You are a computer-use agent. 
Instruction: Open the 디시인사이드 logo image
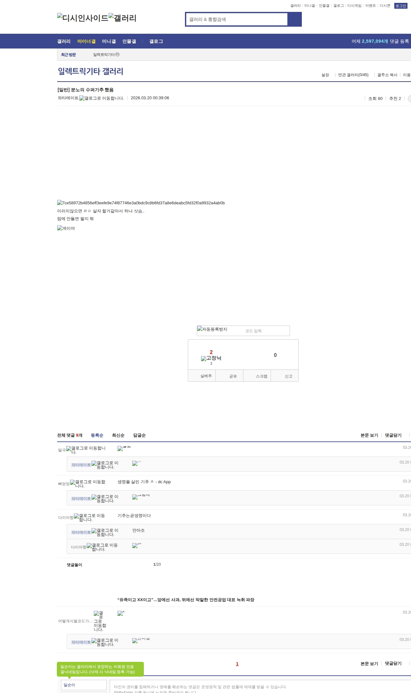(x=83, y=18)
